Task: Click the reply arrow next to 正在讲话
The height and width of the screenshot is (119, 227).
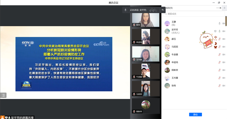Action: [163, 10]
